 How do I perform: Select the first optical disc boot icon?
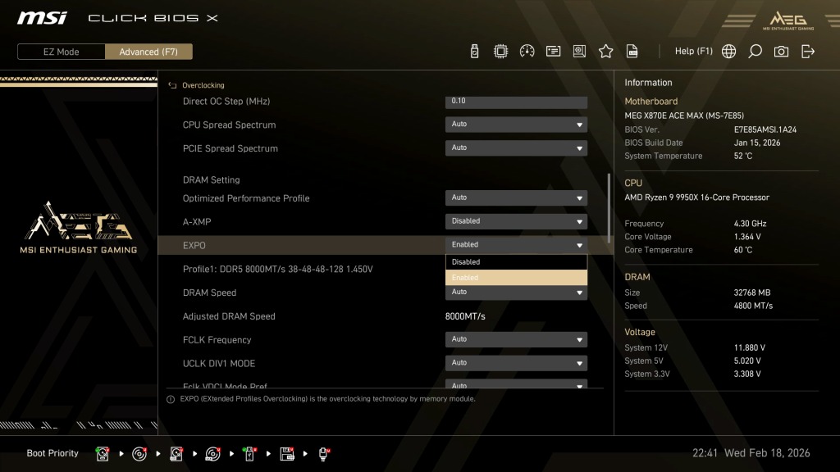pos(139,454)
